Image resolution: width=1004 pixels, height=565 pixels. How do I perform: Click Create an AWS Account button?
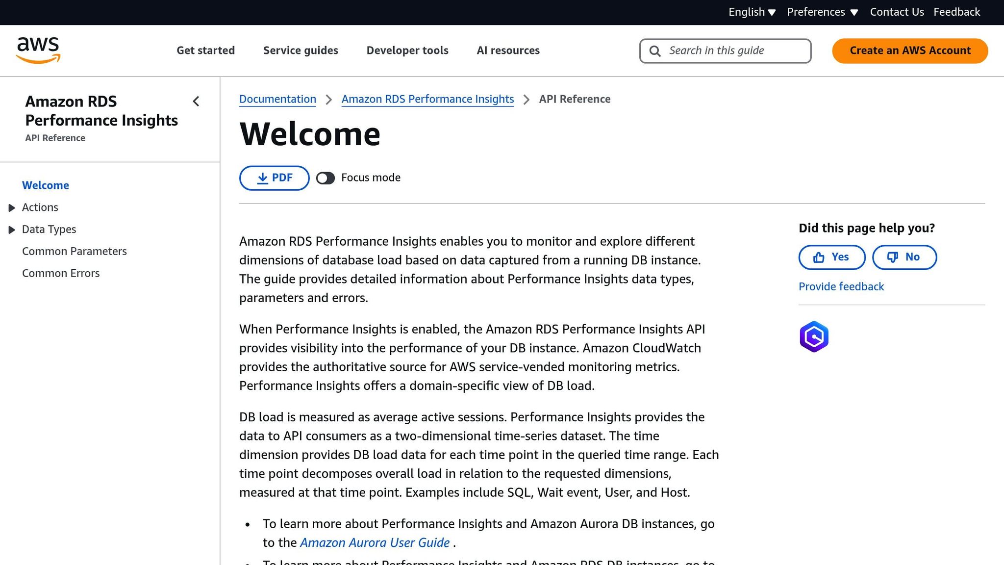click(x=910, y=51)
